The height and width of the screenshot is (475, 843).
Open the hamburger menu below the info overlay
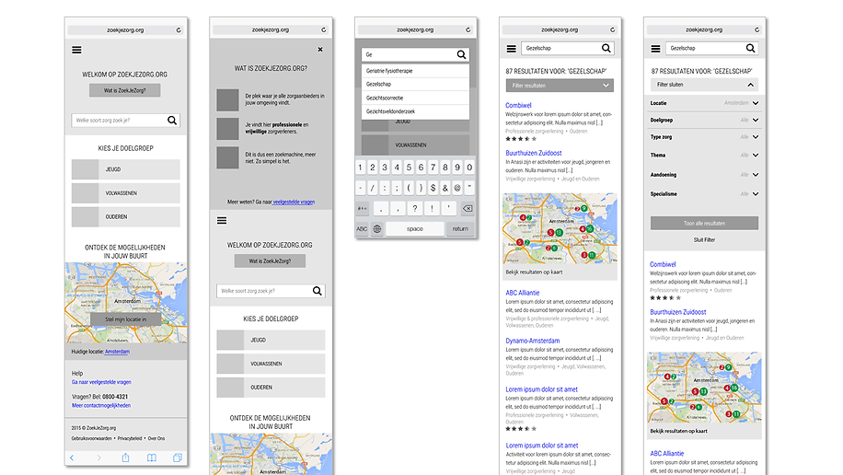tap(222, 221)
